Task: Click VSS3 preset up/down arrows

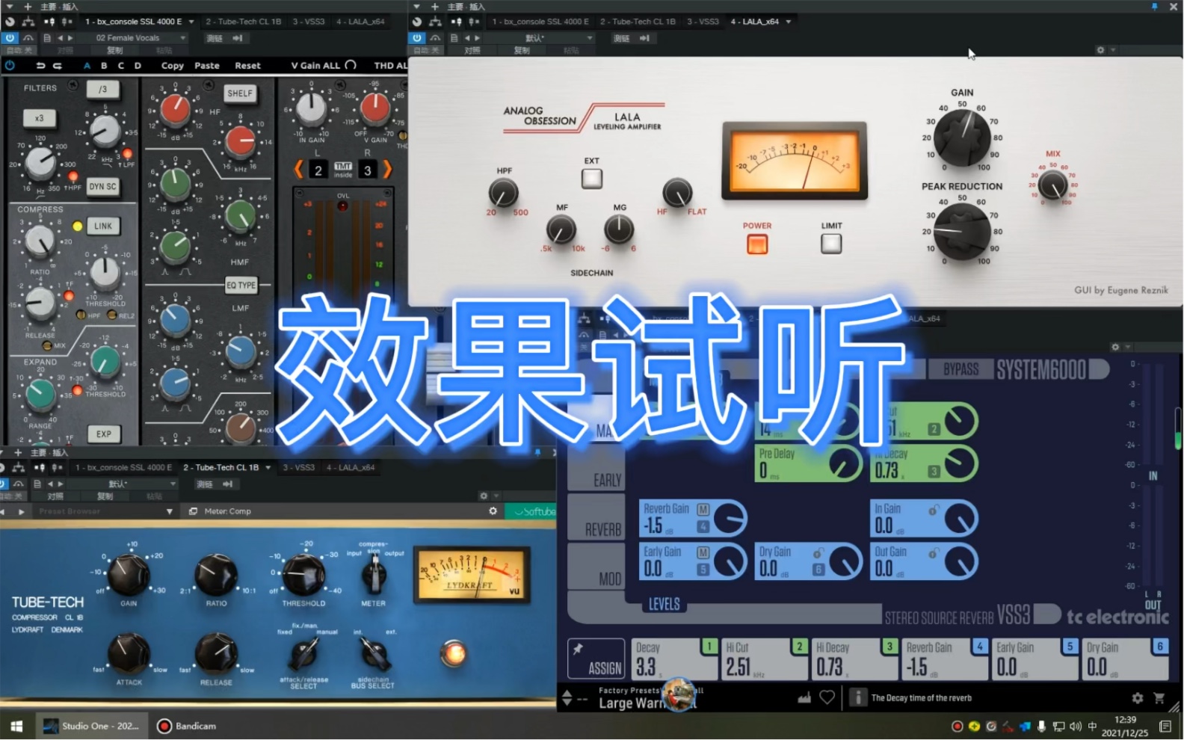Action: tap(567, 697)
